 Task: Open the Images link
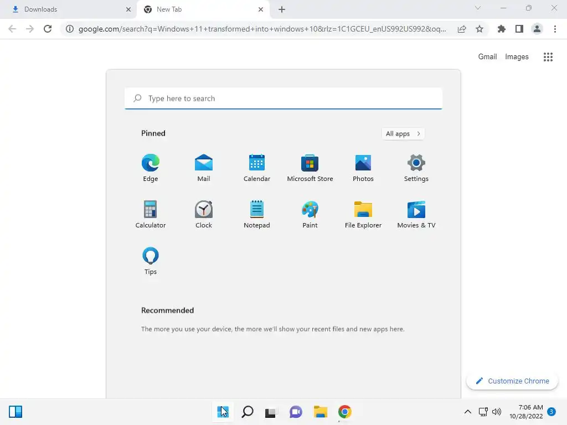point(517,57)
